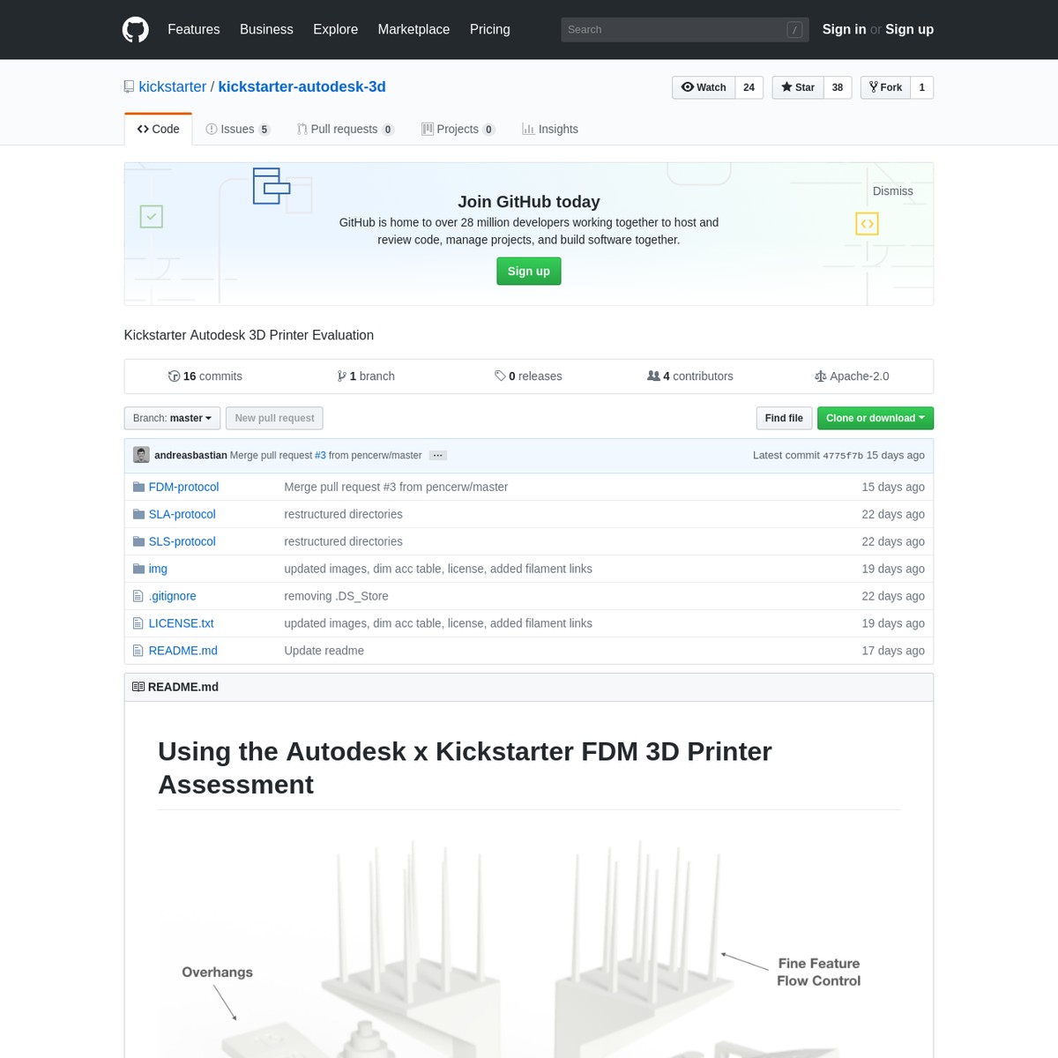
Task: Open Pricing in the top navigation
Action: pyautogui.click(x=490, y=29)
